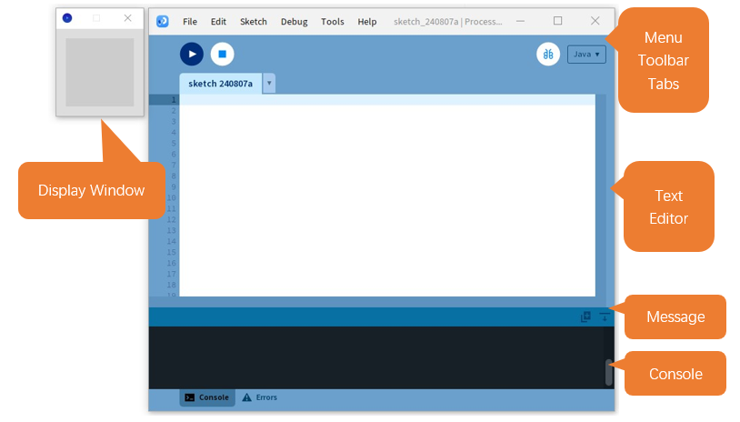Click the editor's vertical scrollbar track
This screenshot has height=422, width=740.
click(x=600, y=196)
